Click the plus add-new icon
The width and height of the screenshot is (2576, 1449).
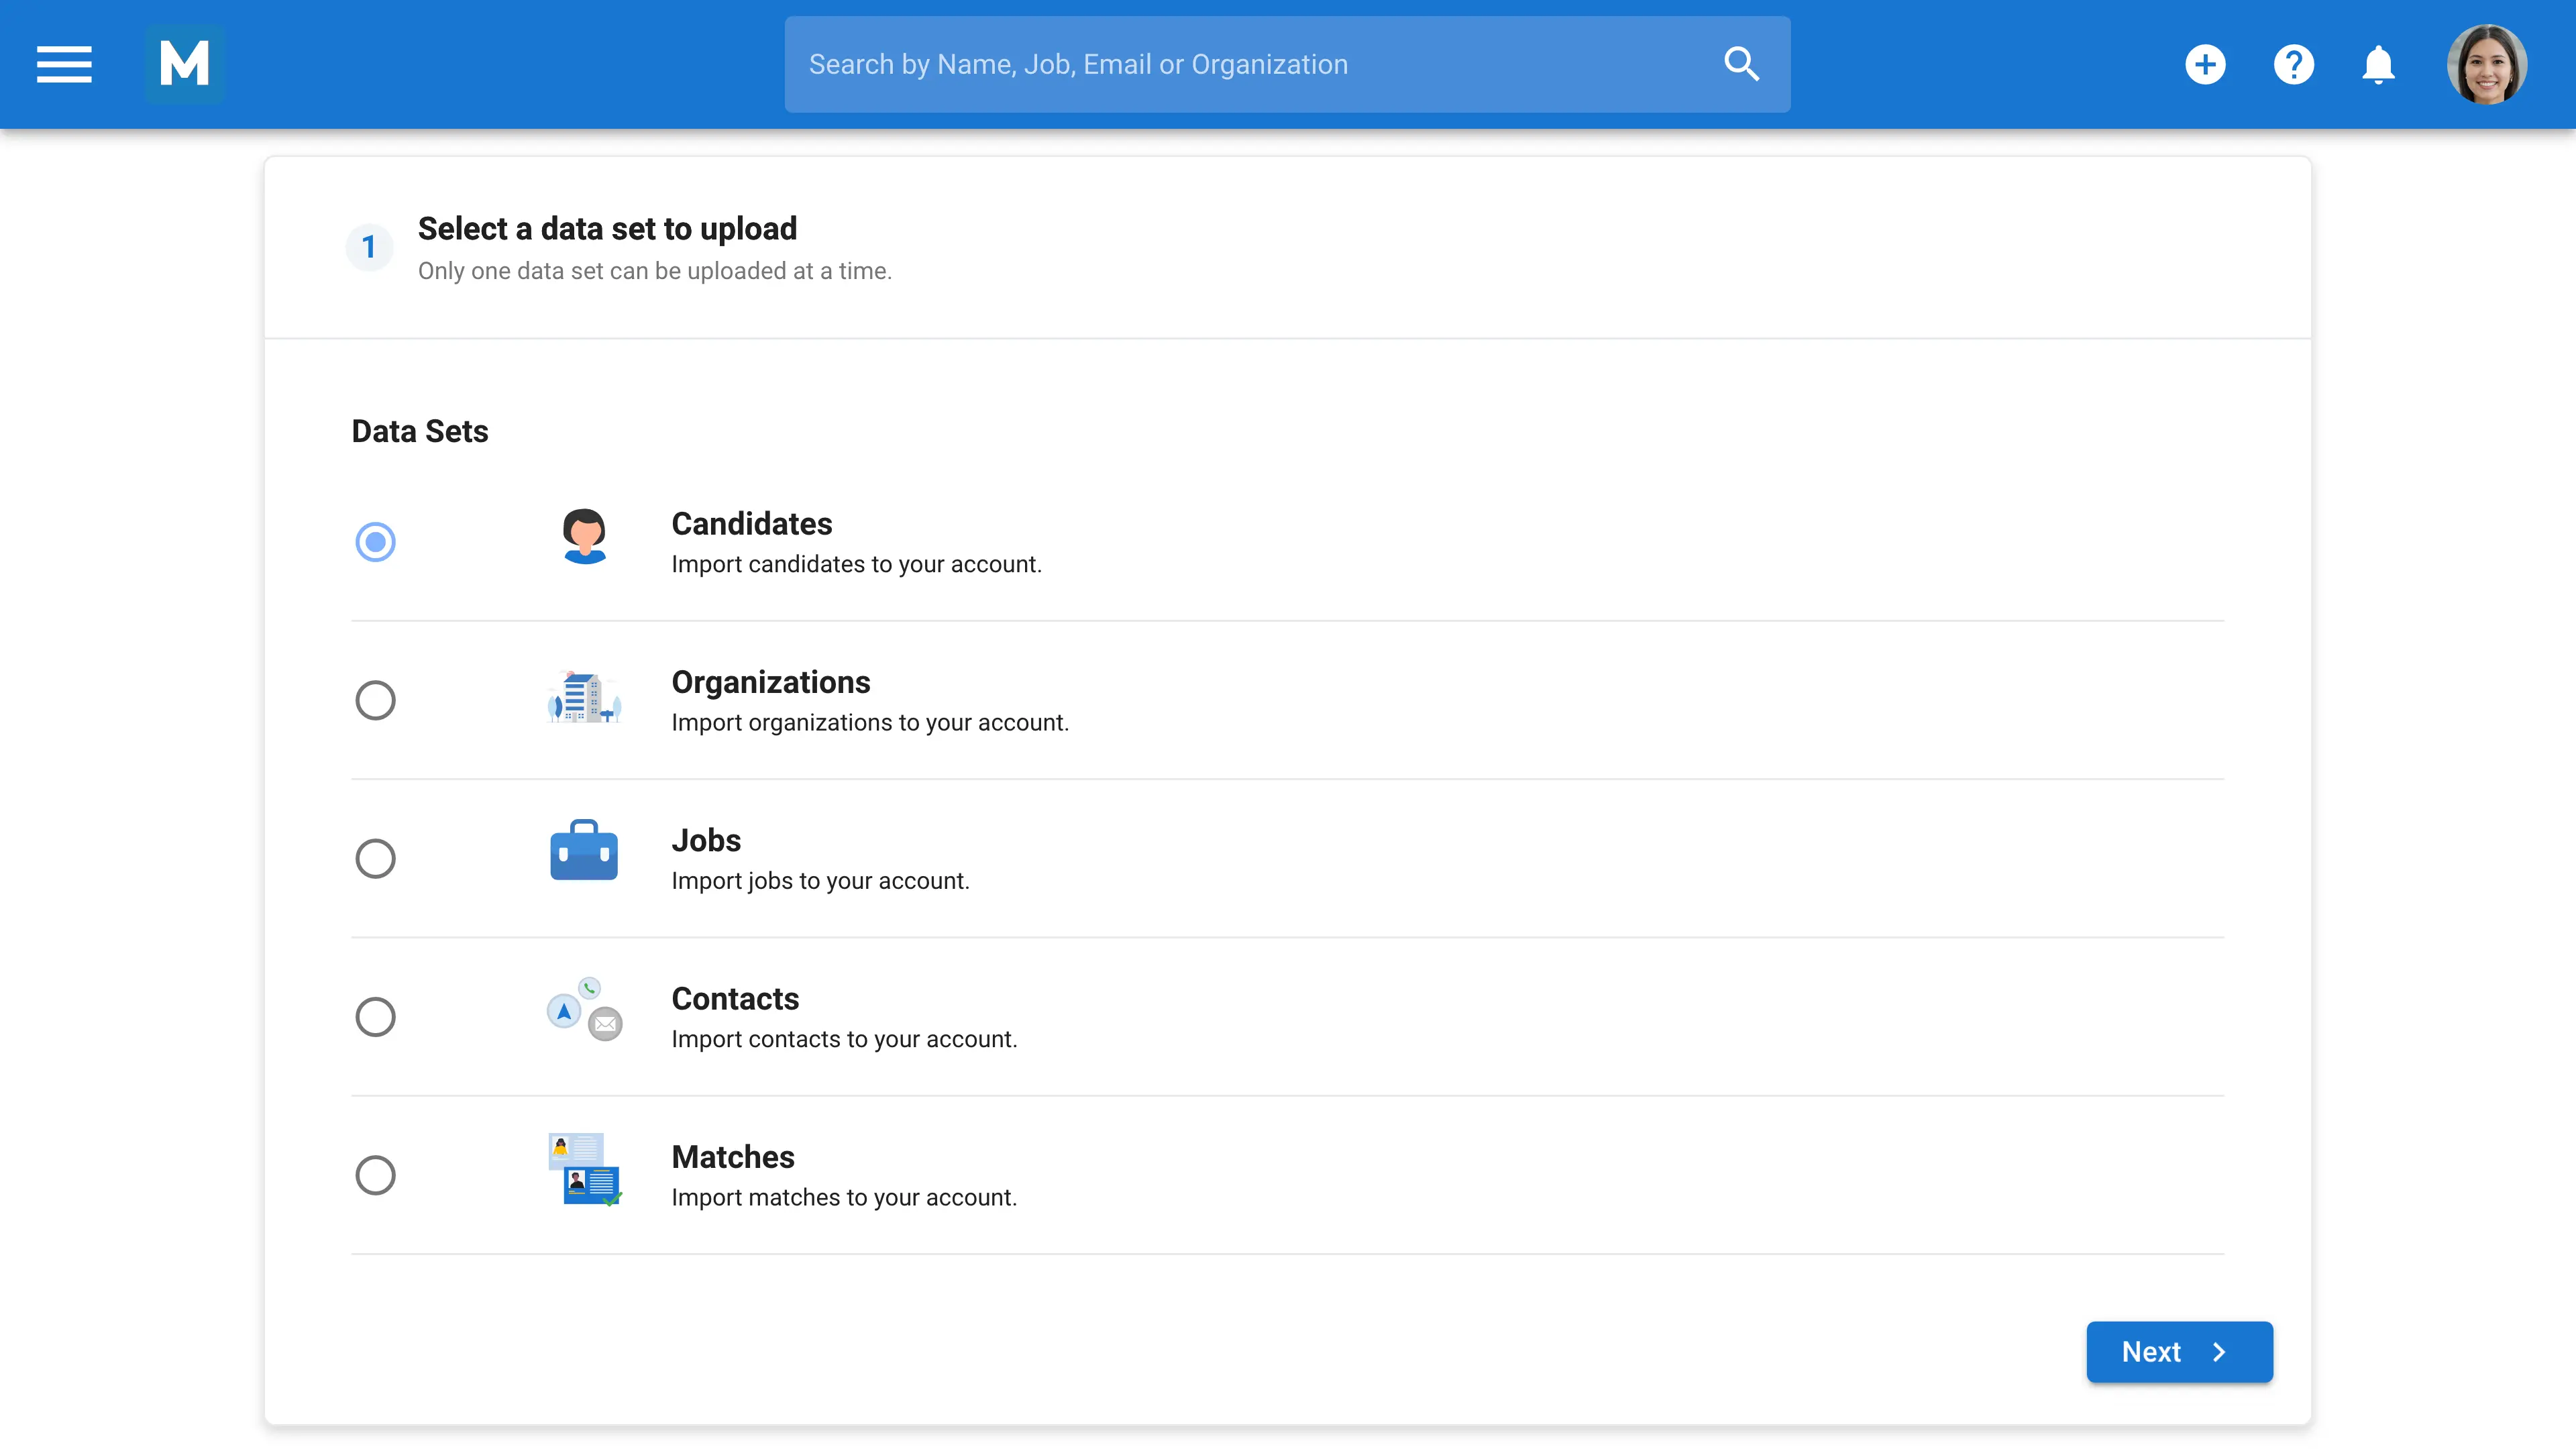point(2205,64)
